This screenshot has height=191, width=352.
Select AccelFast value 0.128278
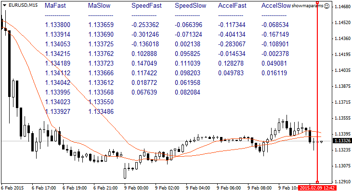231,64
